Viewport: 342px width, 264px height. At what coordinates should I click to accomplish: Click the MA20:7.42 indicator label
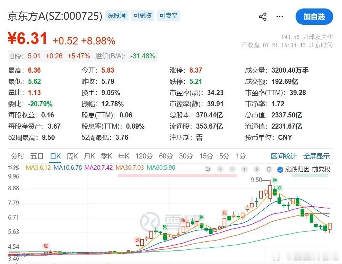pos(99,168)
